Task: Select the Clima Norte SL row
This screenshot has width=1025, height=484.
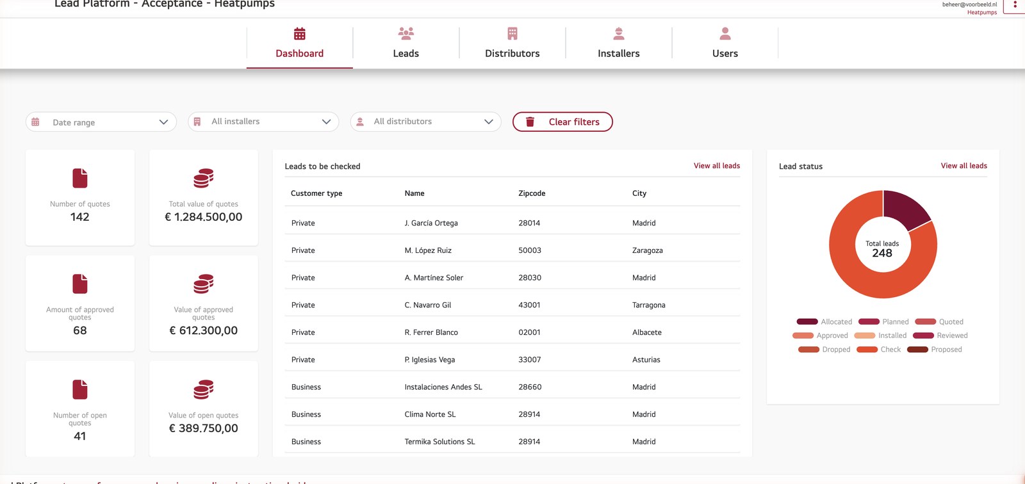Action: pos(512,414)
